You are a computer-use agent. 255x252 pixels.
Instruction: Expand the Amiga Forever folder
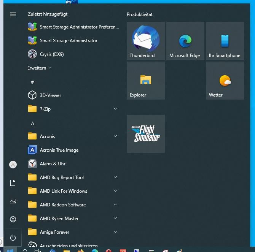(73, 232)
